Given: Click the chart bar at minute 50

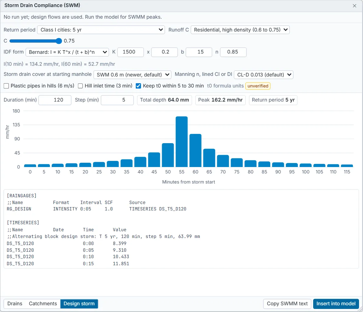Looking at the screenshot, I should tap(168, 155).
